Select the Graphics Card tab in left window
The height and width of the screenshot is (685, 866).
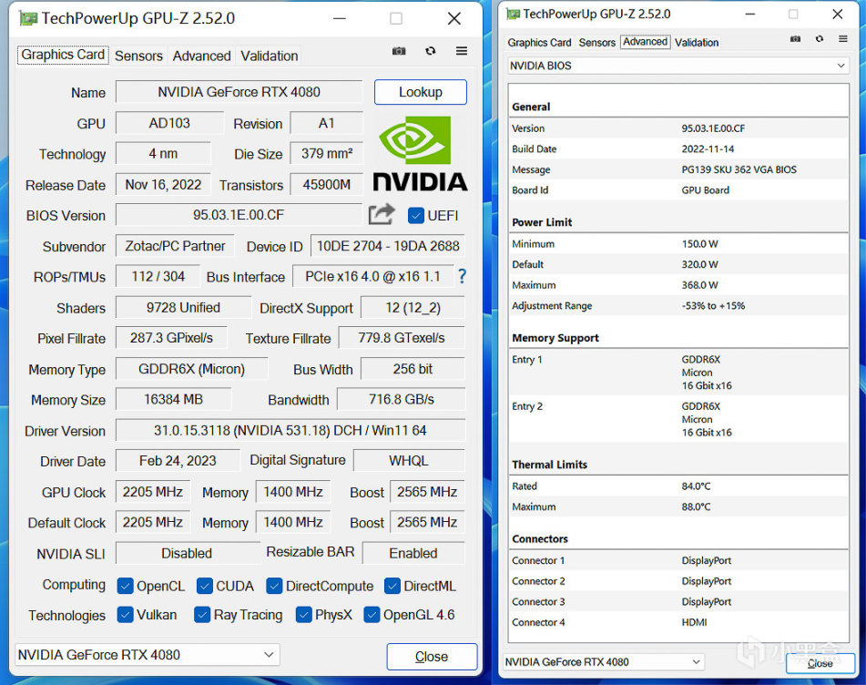click(x=63, y=55)
